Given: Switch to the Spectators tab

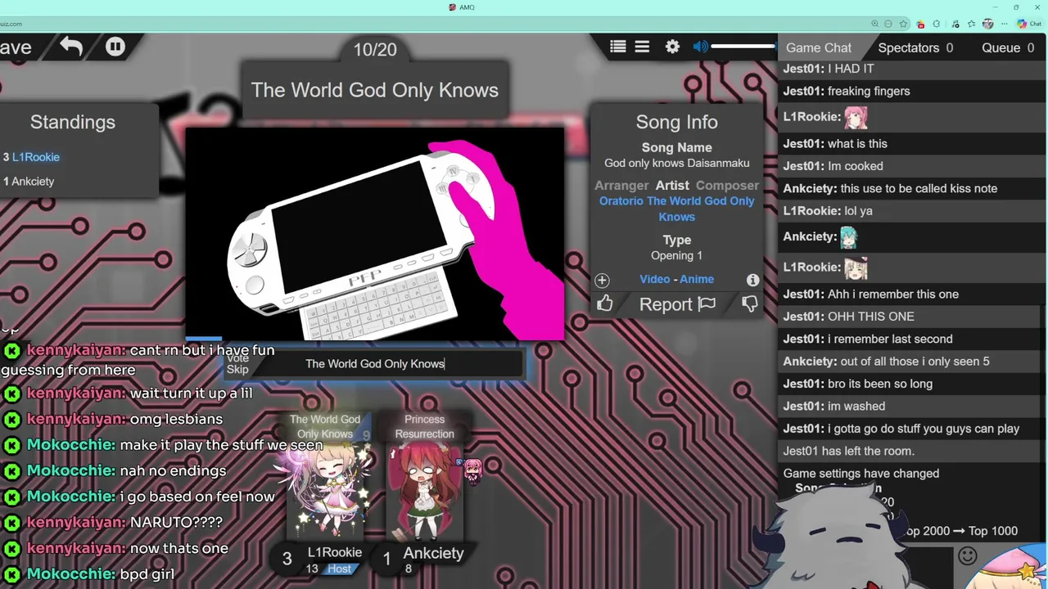Looking at the screenshot, I should click(915, 47).
